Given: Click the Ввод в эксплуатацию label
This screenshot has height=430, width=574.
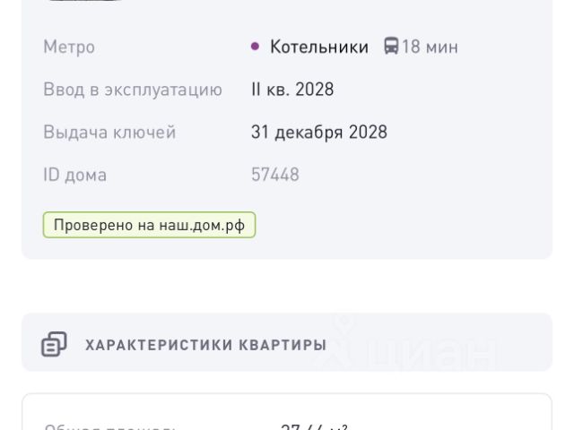Looking at the screenshot, I should coord(133,90).
